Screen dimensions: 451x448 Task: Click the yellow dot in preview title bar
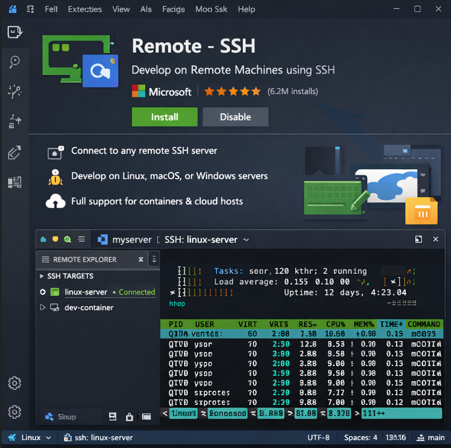[55, 239]
